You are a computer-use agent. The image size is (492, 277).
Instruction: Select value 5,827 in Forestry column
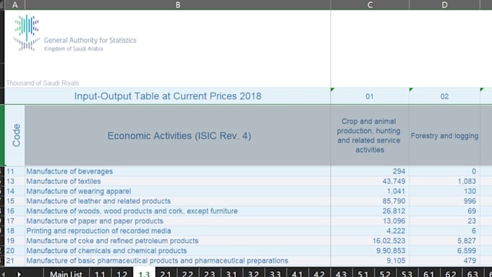point(445,241)
